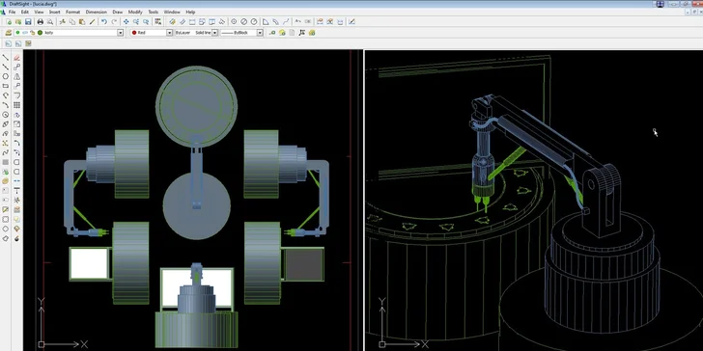Open the Draw menu
Viewport: 703px width, 351px height.
(x=118, y=13)
